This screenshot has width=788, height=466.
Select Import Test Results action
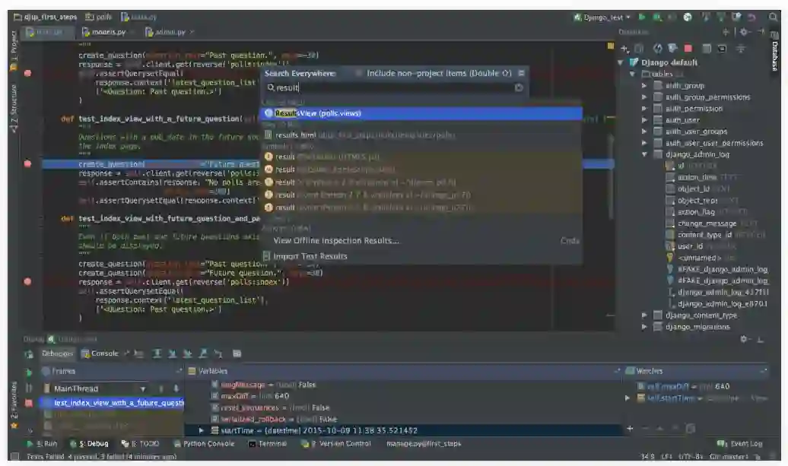421,256
